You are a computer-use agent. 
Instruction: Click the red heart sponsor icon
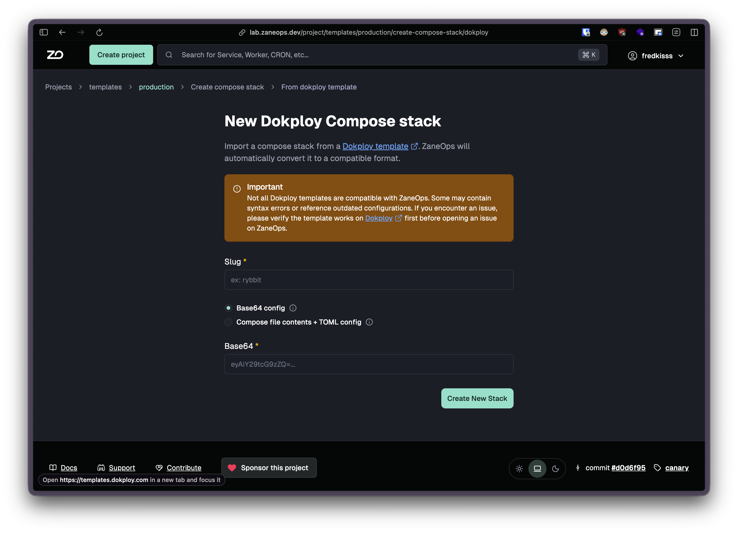coord(232,468)
